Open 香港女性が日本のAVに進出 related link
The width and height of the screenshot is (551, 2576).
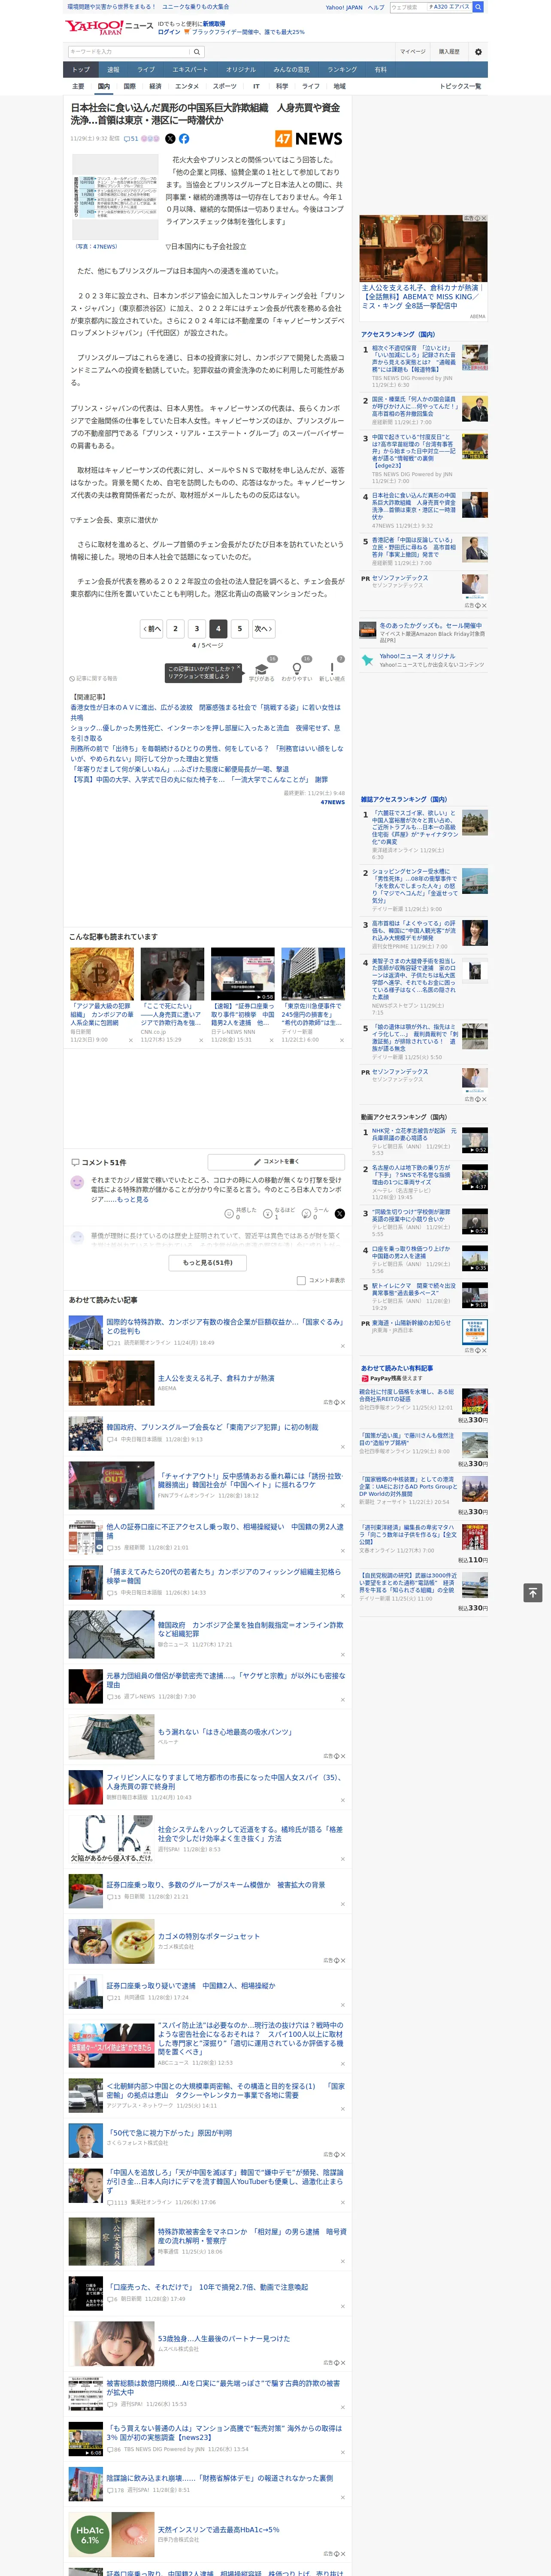[x=205, y=711]
